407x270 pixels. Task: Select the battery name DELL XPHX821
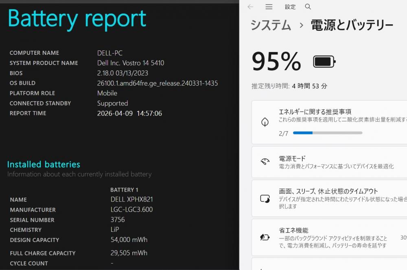tap(132, 199)
